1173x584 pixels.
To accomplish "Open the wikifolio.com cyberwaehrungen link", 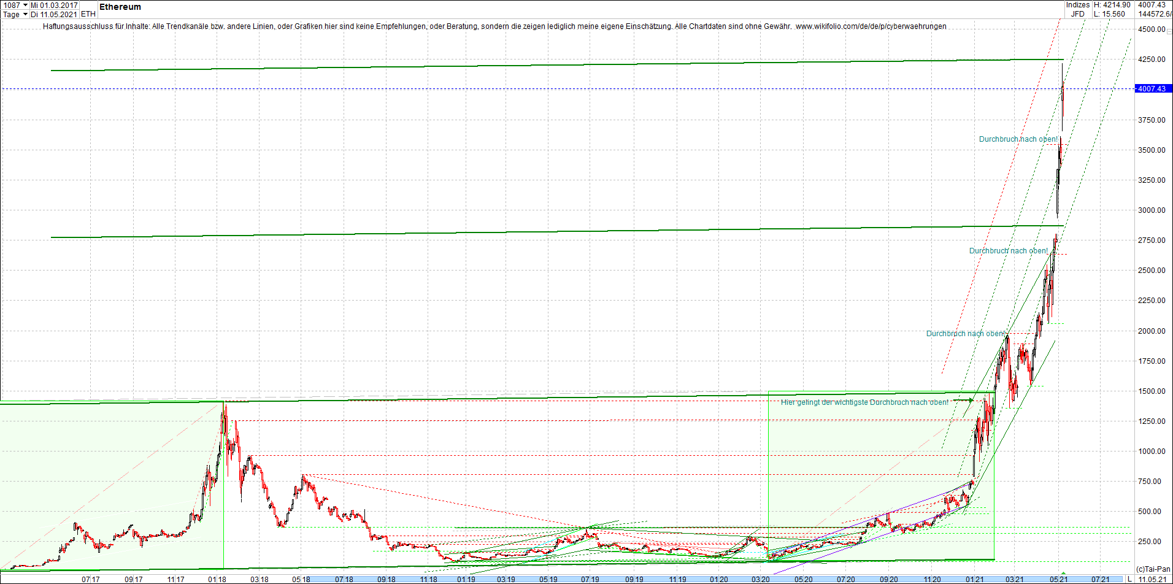I will [871, 27].
